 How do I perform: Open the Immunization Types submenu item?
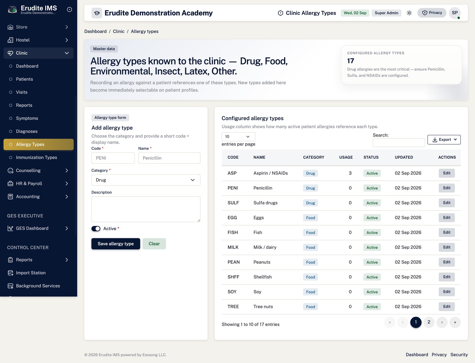pyautogui.click(x=39, y=157)
